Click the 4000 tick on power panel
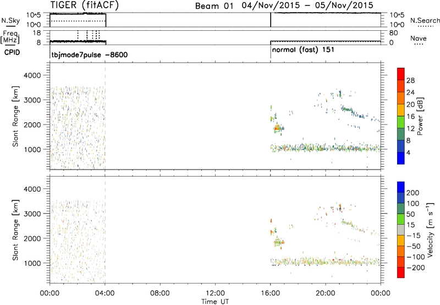 point(32,75)
